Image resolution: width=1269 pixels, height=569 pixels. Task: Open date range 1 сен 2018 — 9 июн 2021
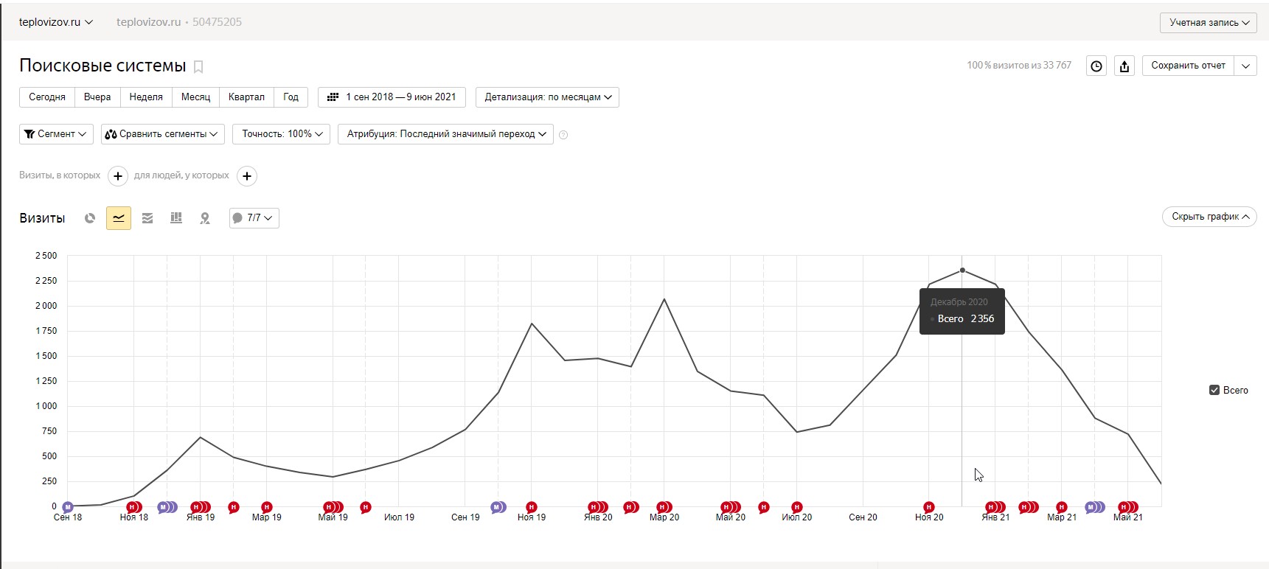392,97
